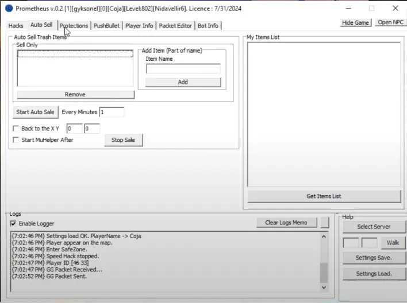Click the log scrollbar up arrow
This screenshot has width=407, height=303.
[324, 236]
